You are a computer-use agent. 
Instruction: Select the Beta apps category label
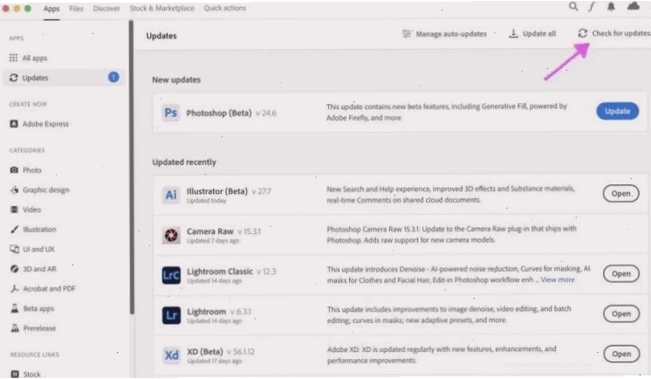(x=38, y=308)
